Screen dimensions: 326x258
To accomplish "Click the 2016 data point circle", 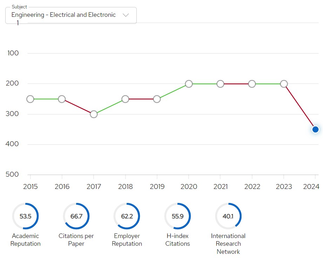I will point(62,99).
